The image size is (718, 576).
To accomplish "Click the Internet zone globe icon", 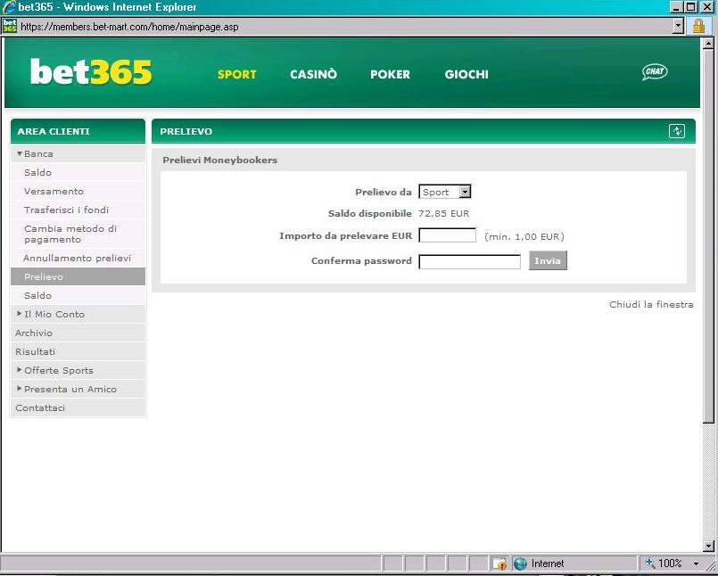I will (x=520, y=564).
